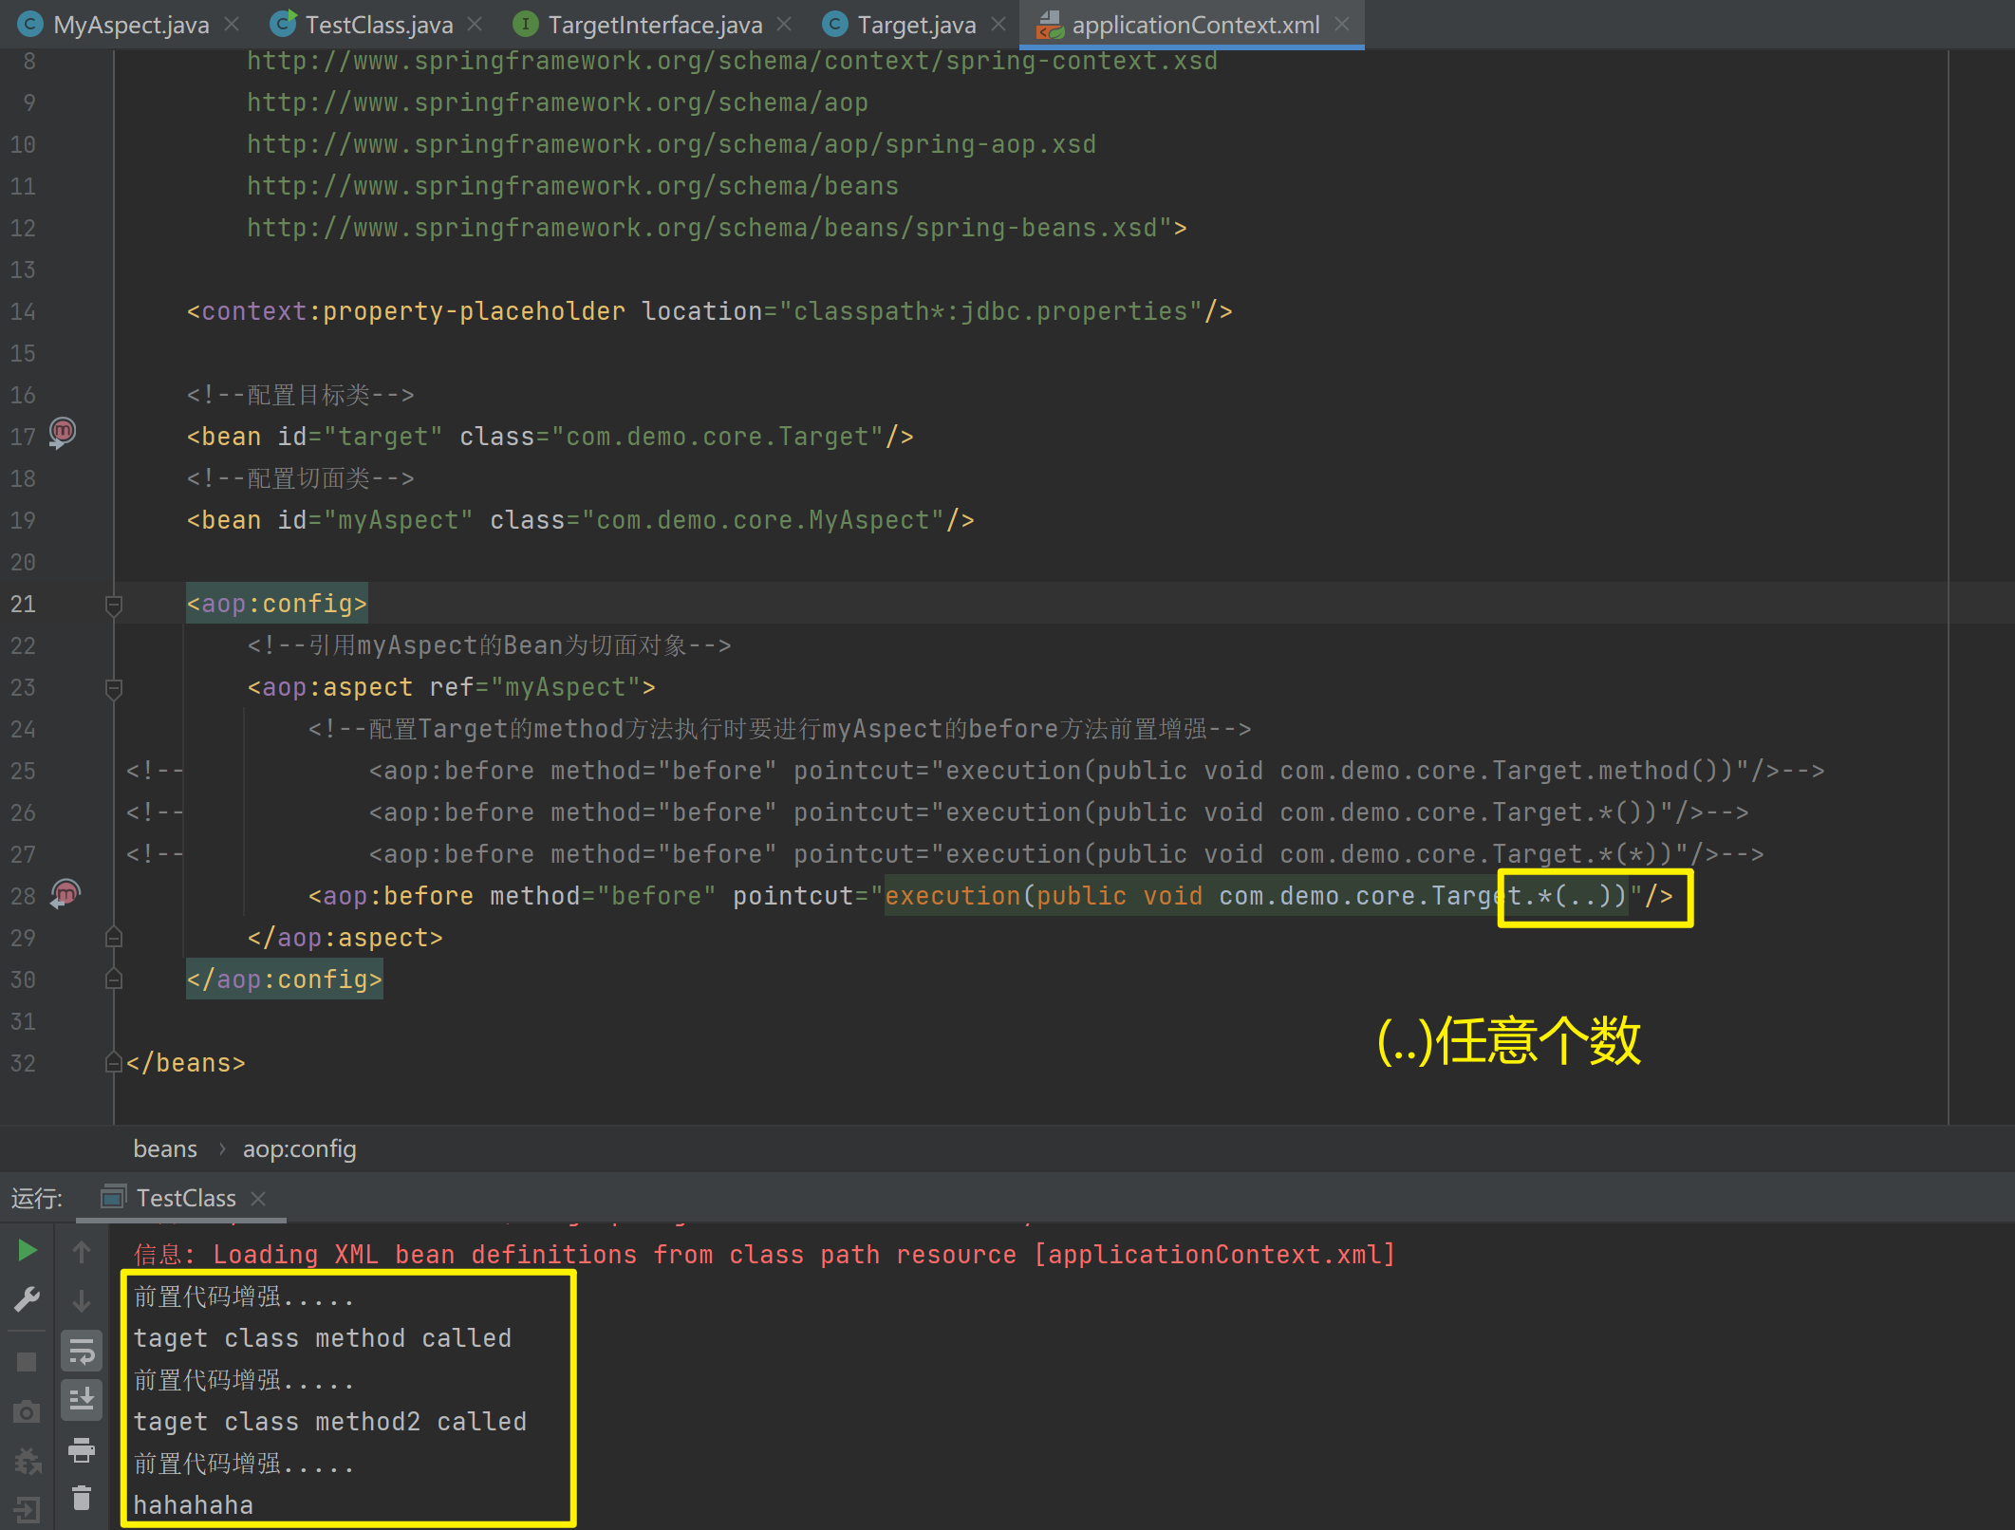This screenshot has width=2015, height=1530.
Task: Click the green Rerun TestClass button
Action: coord(28,1251)
